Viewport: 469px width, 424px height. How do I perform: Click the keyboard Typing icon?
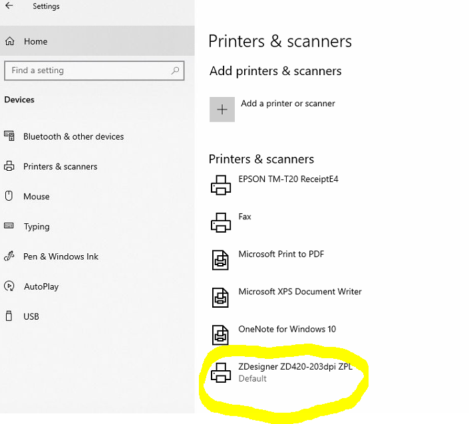[x=9, y=225]
